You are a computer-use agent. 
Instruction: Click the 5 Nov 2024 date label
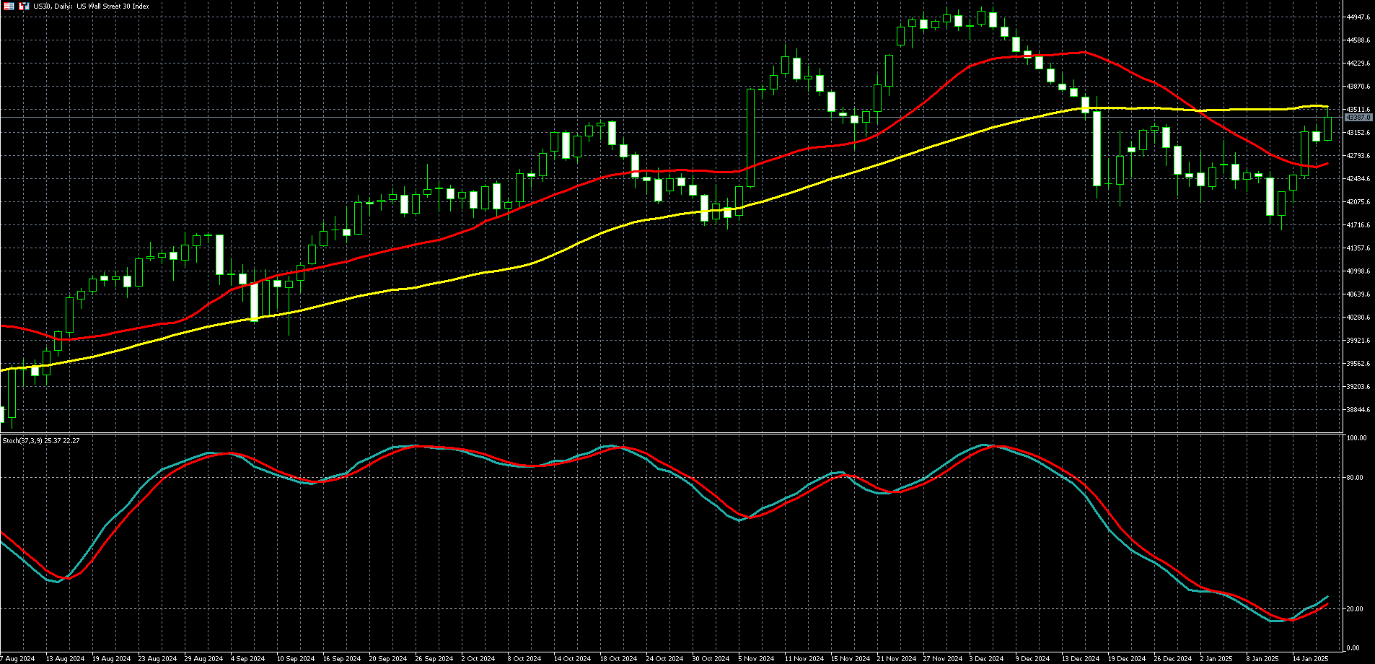point(756,658)
